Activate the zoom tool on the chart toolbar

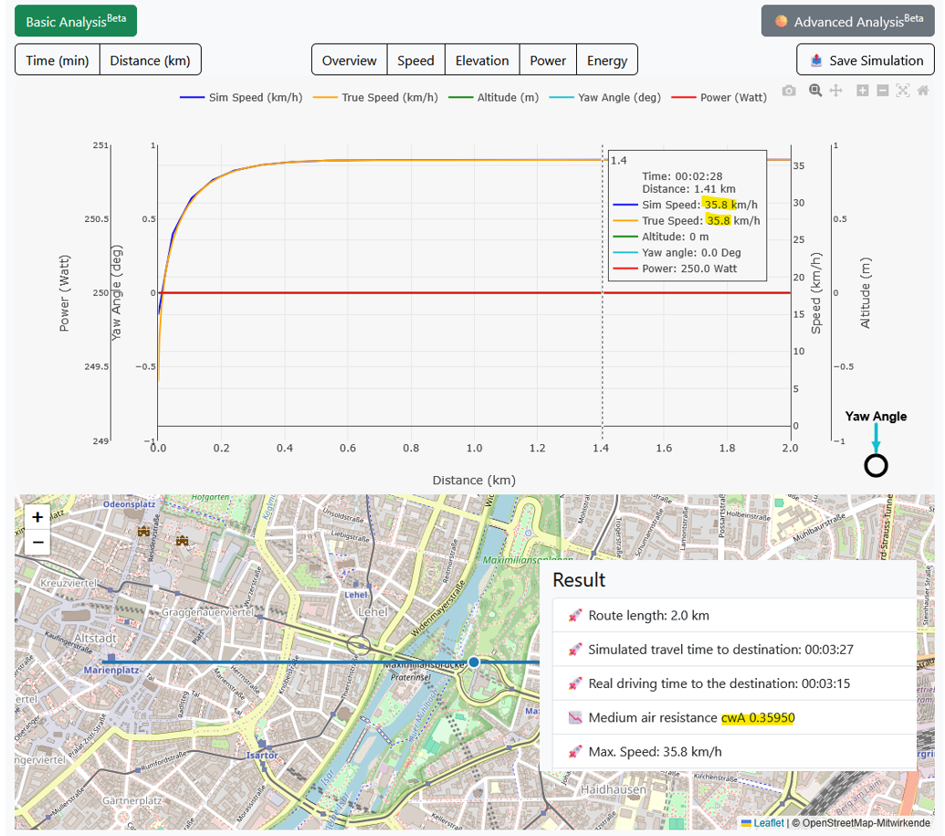pyautogui.click(x=815, y=90)
